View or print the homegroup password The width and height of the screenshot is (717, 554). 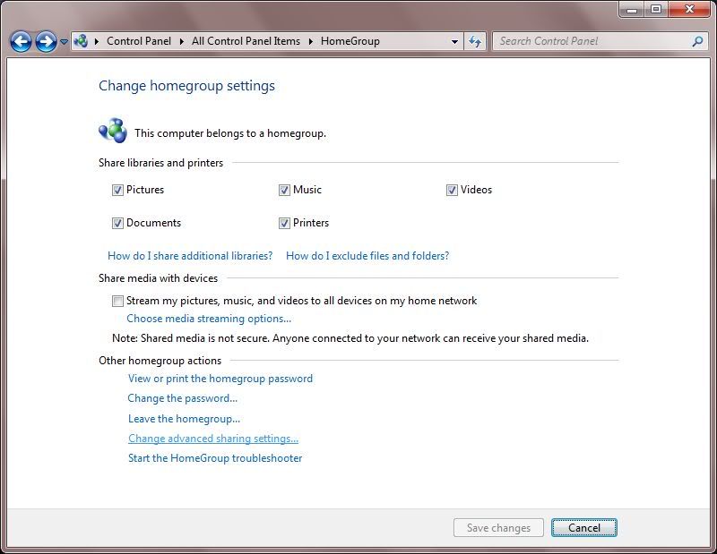click(x=220, y=379)
